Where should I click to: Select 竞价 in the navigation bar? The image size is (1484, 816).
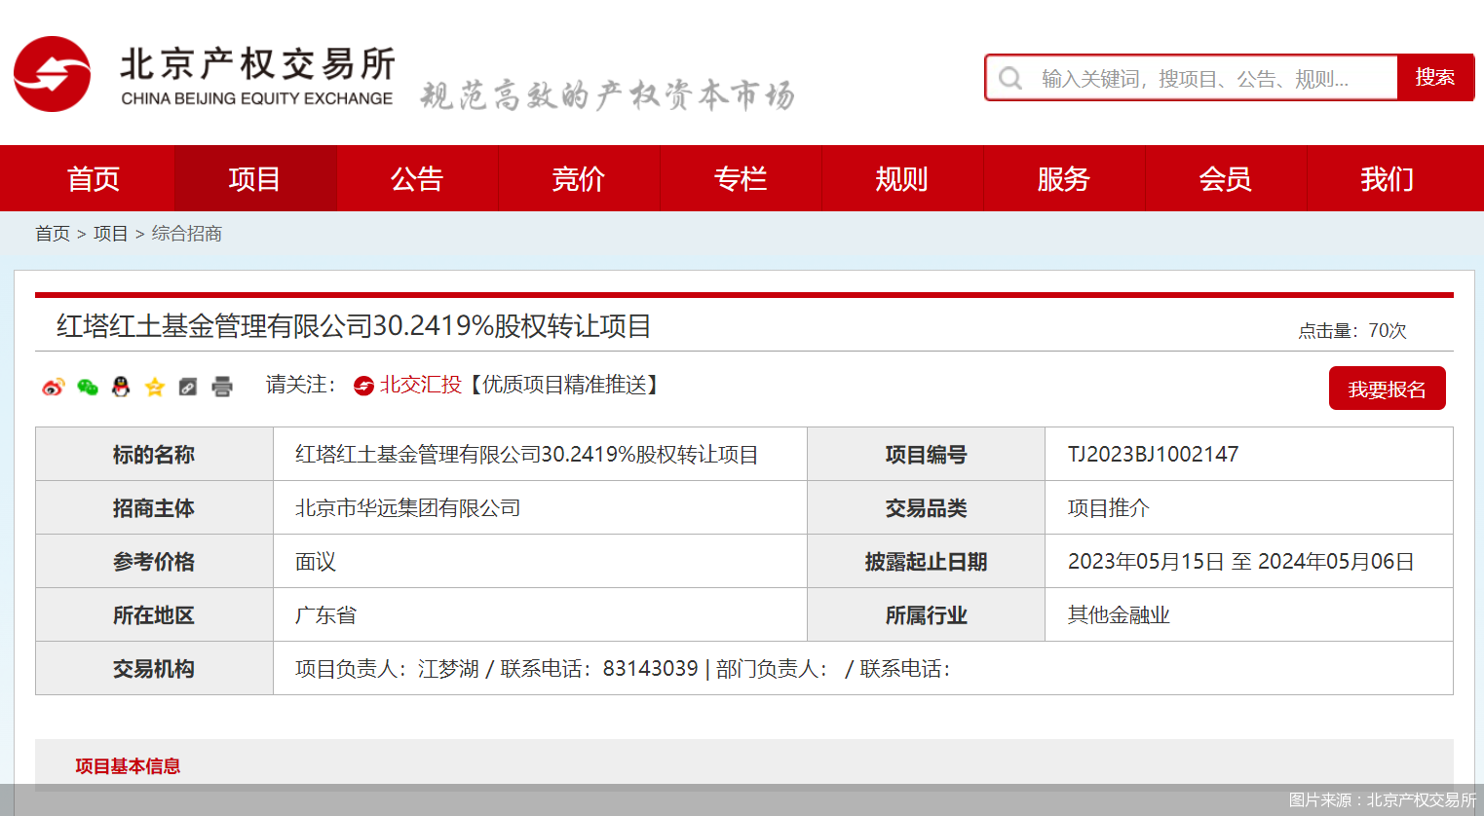coord(579,178)
